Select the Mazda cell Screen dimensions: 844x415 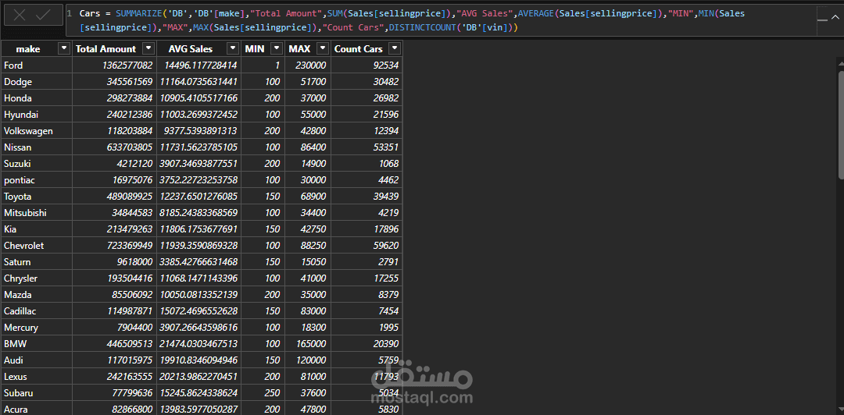point(37,295)
